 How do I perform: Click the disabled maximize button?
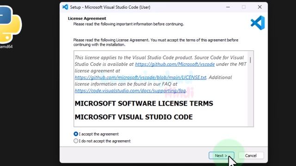pos(244,7)
